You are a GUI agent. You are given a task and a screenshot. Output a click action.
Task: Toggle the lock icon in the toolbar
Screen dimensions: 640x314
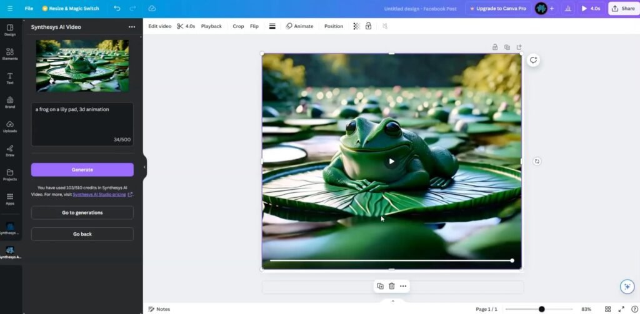pos(368,26)
